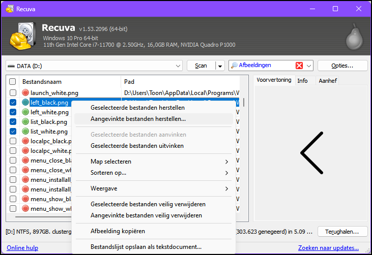Choose Geselecteerde bestanden herstellen
The height and width of the screenshot is (255, 372).
[154, 108]
